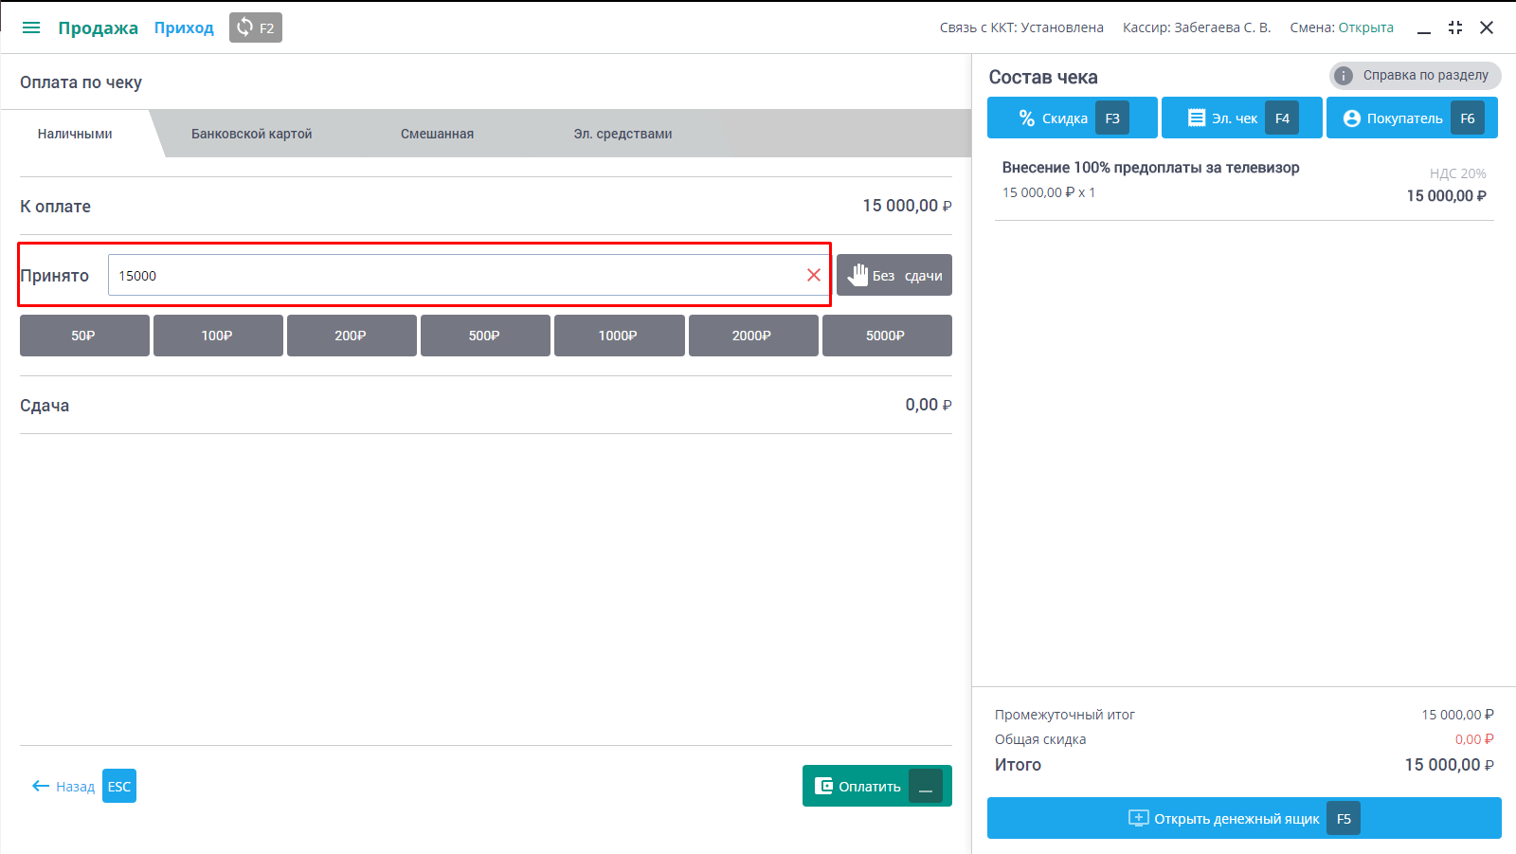Add 50₽ quick amount
Image resolution: width=1516 pixels, height=854 pixels.
[84, 336]
